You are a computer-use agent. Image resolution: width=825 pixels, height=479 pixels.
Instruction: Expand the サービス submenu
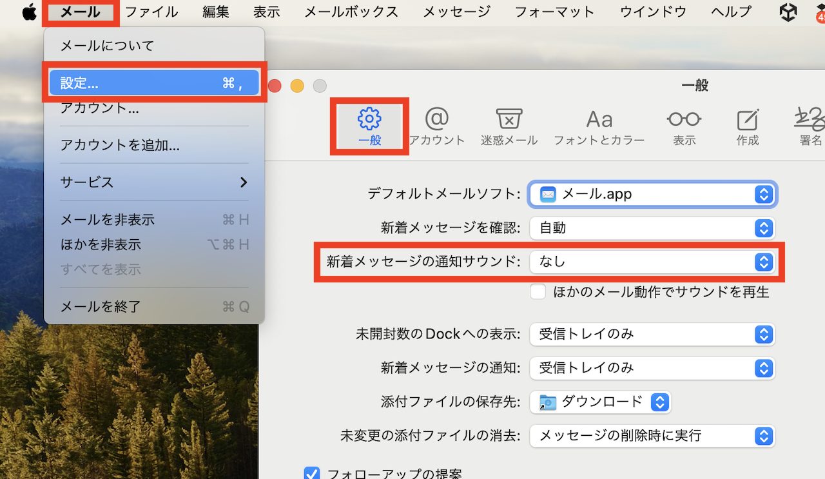154,182
